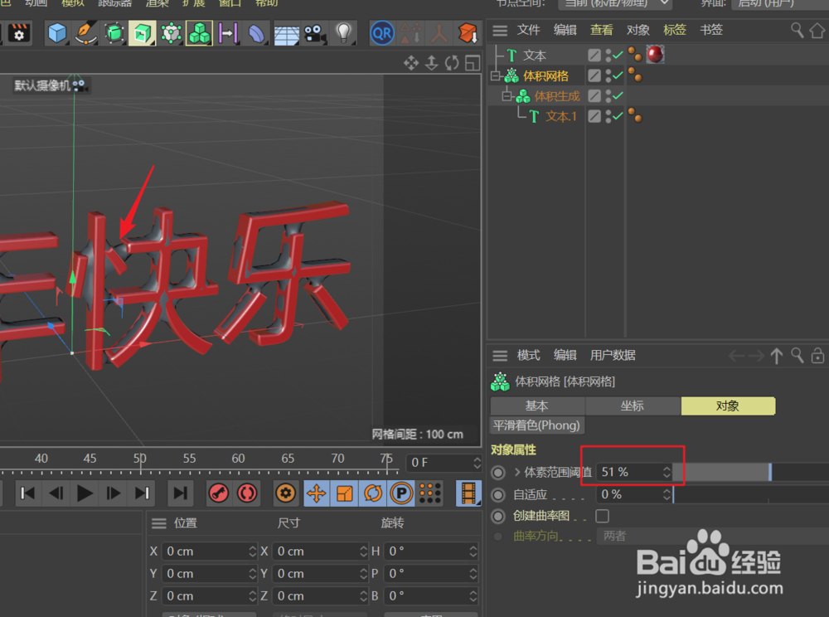Click the red material thumbnail on 文本
The height and width of the screenshot is (617, 829).
tap(656, 54)
